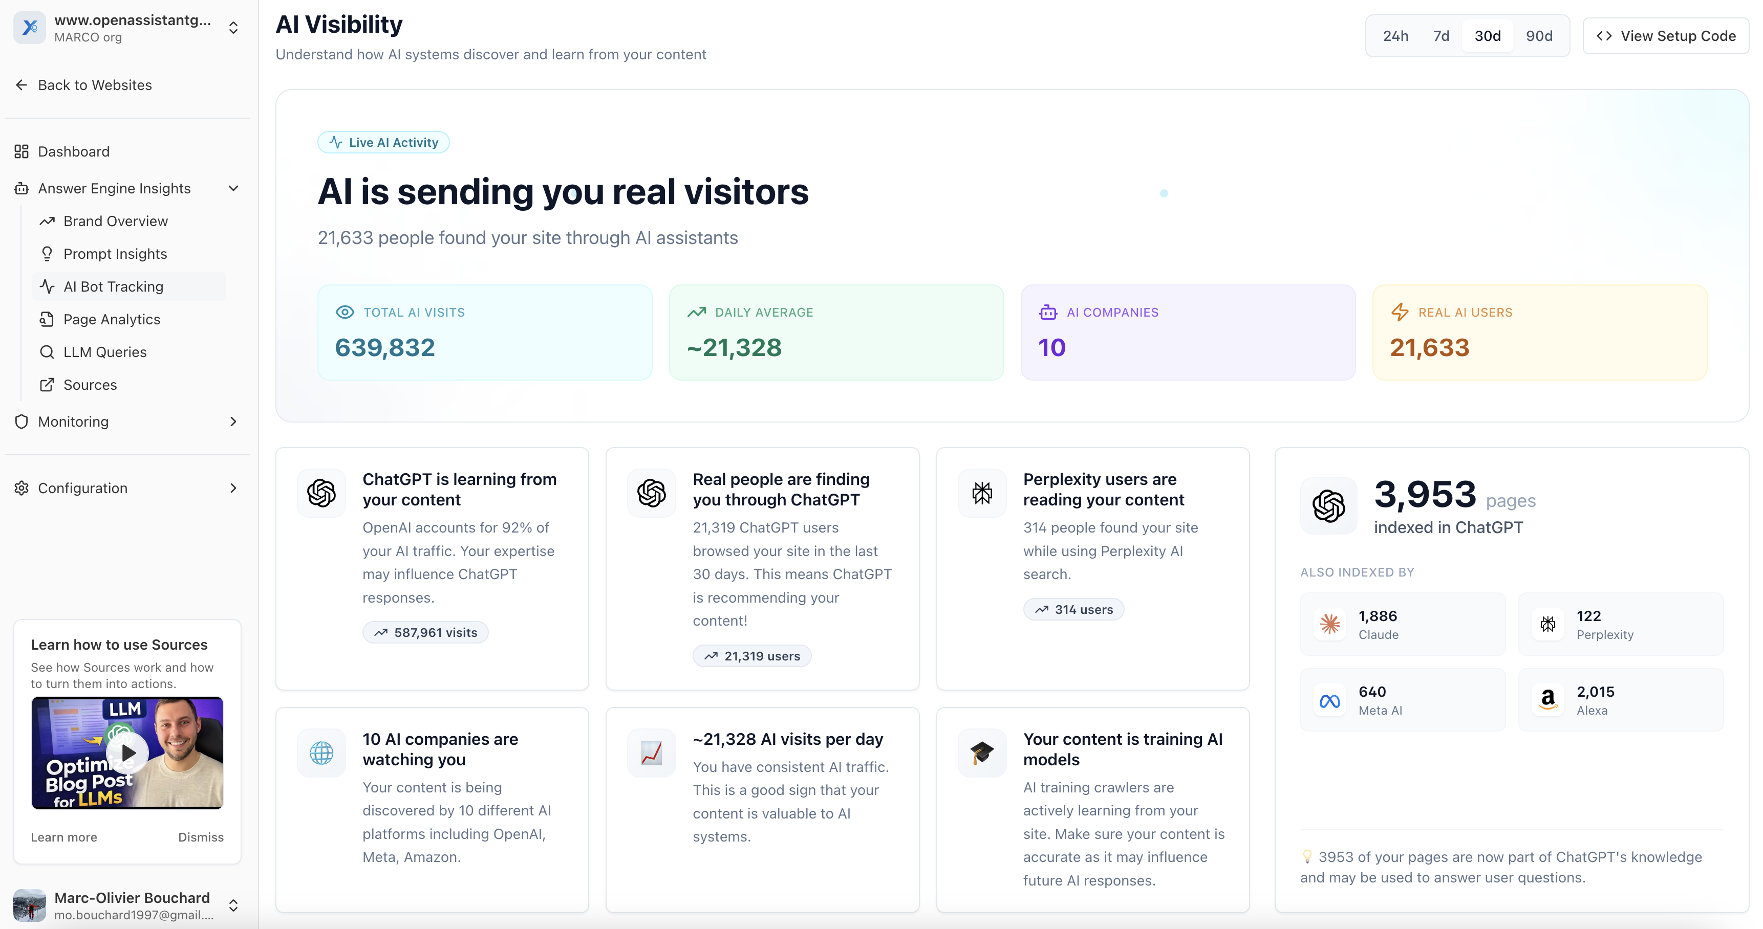
Task: Dismiss the Learn how to use Sources card
Action: pos(201,837)
